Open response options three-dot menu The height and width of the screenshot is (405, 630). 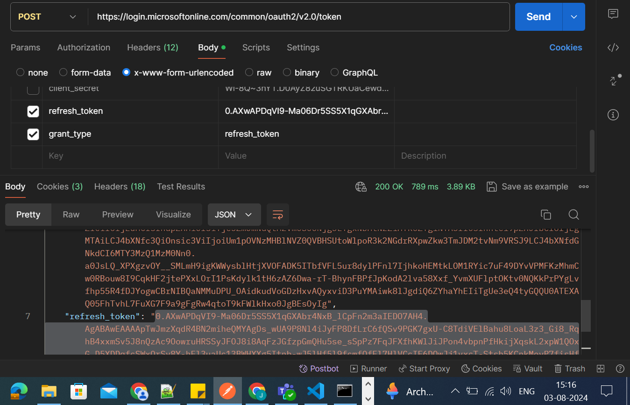(x=584, y=187)
